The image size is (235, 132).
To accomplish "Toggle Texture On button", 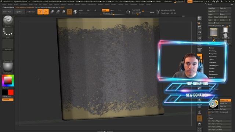I will click(x=225, y=100).
